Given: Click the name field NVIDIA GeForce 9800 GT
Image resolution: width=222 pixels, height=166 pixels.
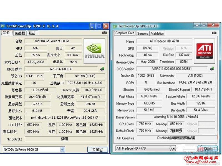Looking at the screenshot, I should coord(53,41).
